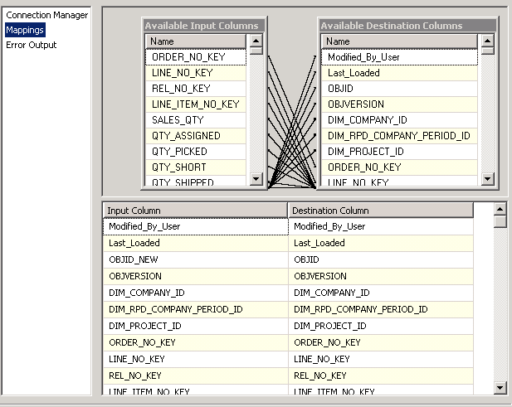Open OBJID_NEW input column cell in grid
The image size is (512, 407).
pyautogui.click(x=194, y=259)
